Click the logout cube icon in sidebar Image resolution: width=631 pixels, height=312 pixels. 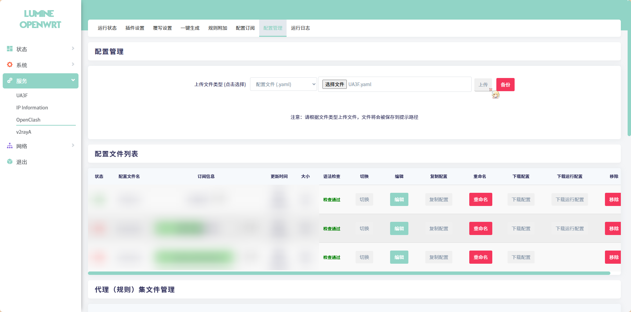pos(10,162)
